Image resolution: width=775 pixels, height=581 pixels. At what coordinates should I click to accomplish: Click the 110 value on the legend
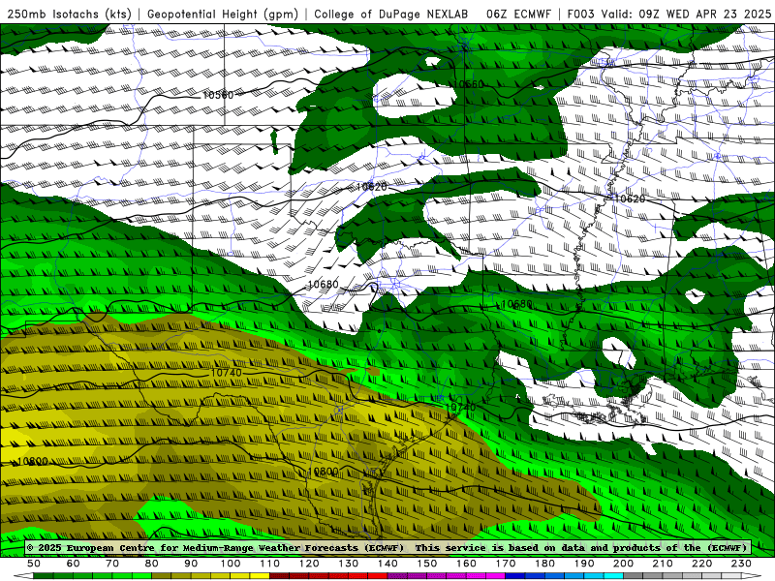tap(269, 564)
